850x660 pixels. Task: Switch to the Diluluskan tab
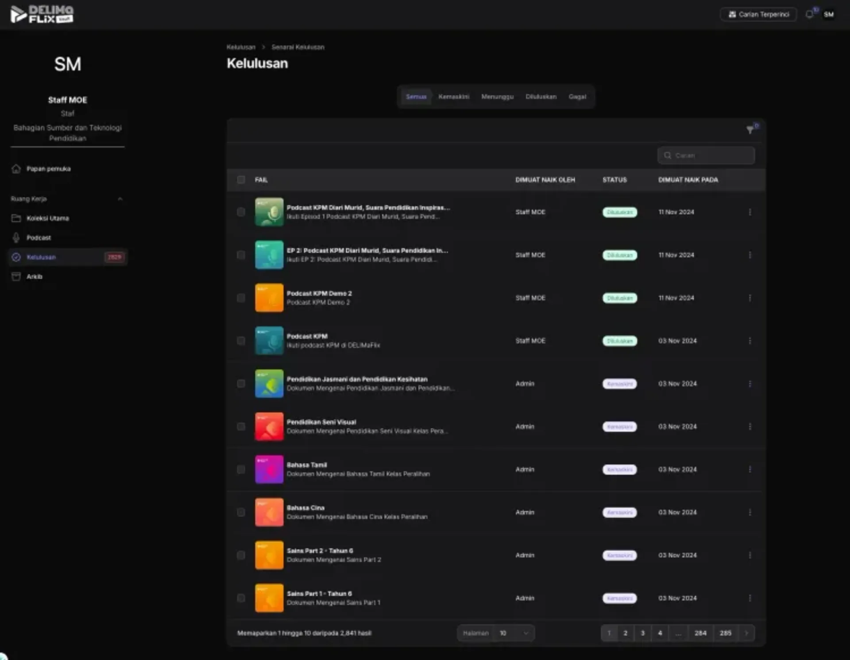541,96
